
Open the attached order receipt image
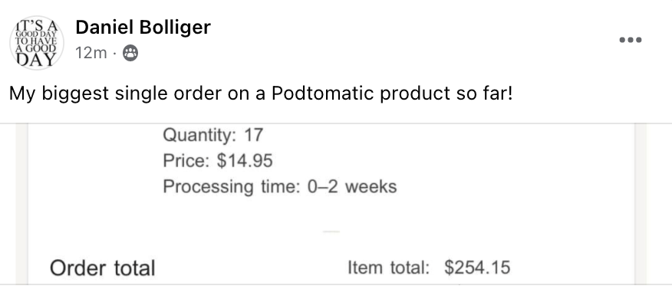(x=331, y=204)
